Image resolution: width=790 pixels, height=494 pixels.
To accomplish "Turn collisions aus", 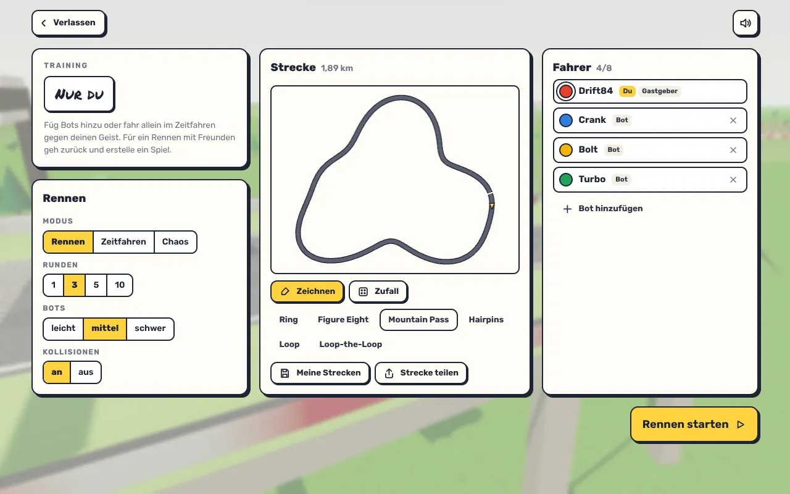I will pos(86,372).
